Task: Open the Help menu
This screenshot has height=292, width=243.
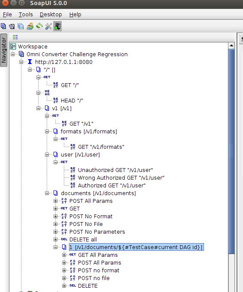Action: point(75,15)
